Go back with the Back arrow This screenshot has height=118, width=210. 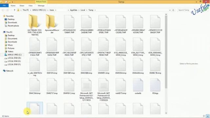[x=3, y=10]
